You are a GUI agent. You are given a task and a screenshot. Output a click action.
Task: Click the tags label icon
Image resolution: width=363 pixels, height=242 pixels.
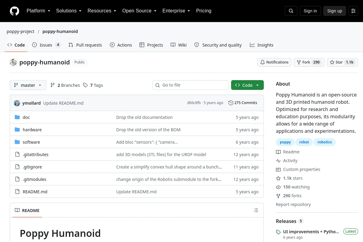click(x=85, y=85)
